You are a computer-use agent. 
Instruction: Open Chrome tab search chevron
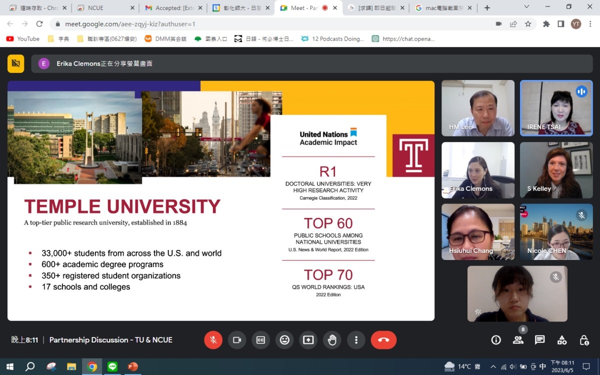[x=526, y=7]
